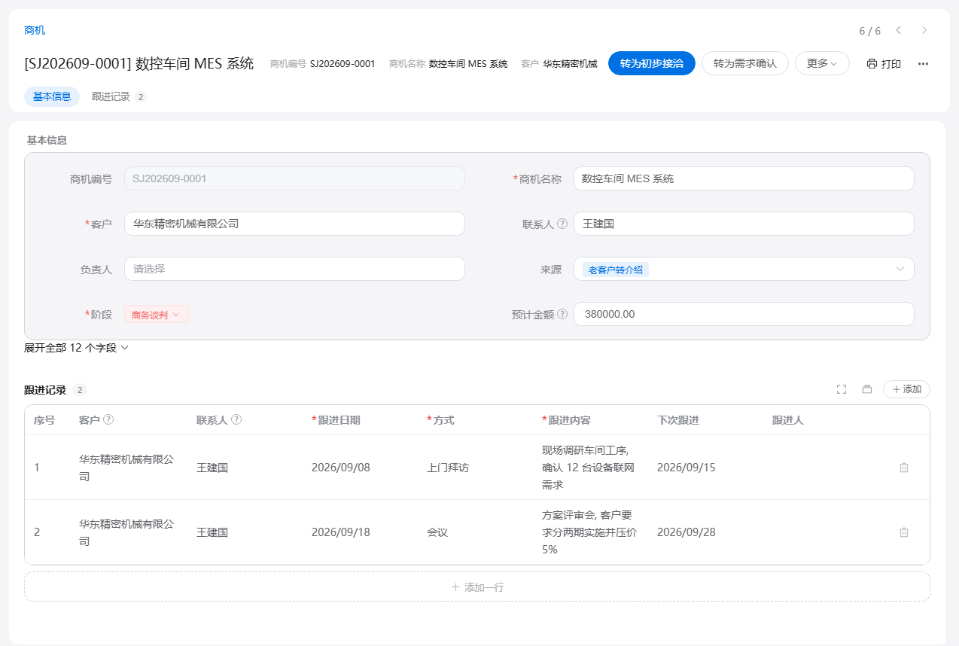Click the 联系人 input field
The height and width of the screenshot is (646, 959).
click(x=744, y=224)
